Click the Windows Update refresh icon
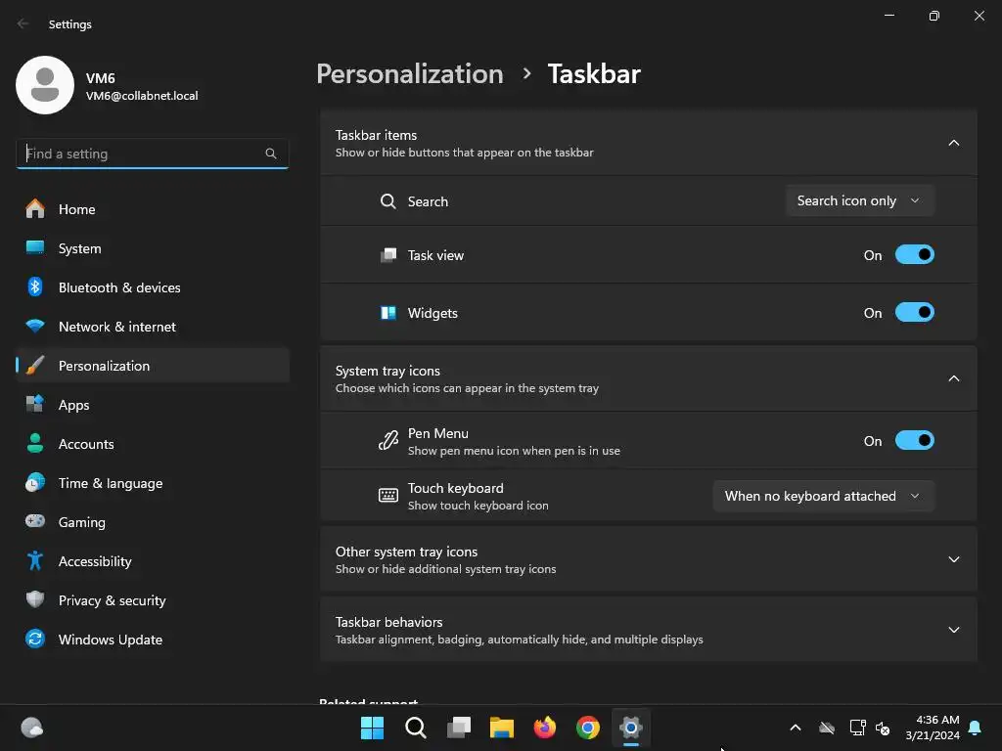The image size is (1002, 751). point(35,639)
